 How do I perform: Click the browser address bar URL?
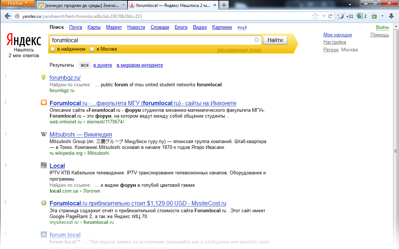tap(82, 16)
